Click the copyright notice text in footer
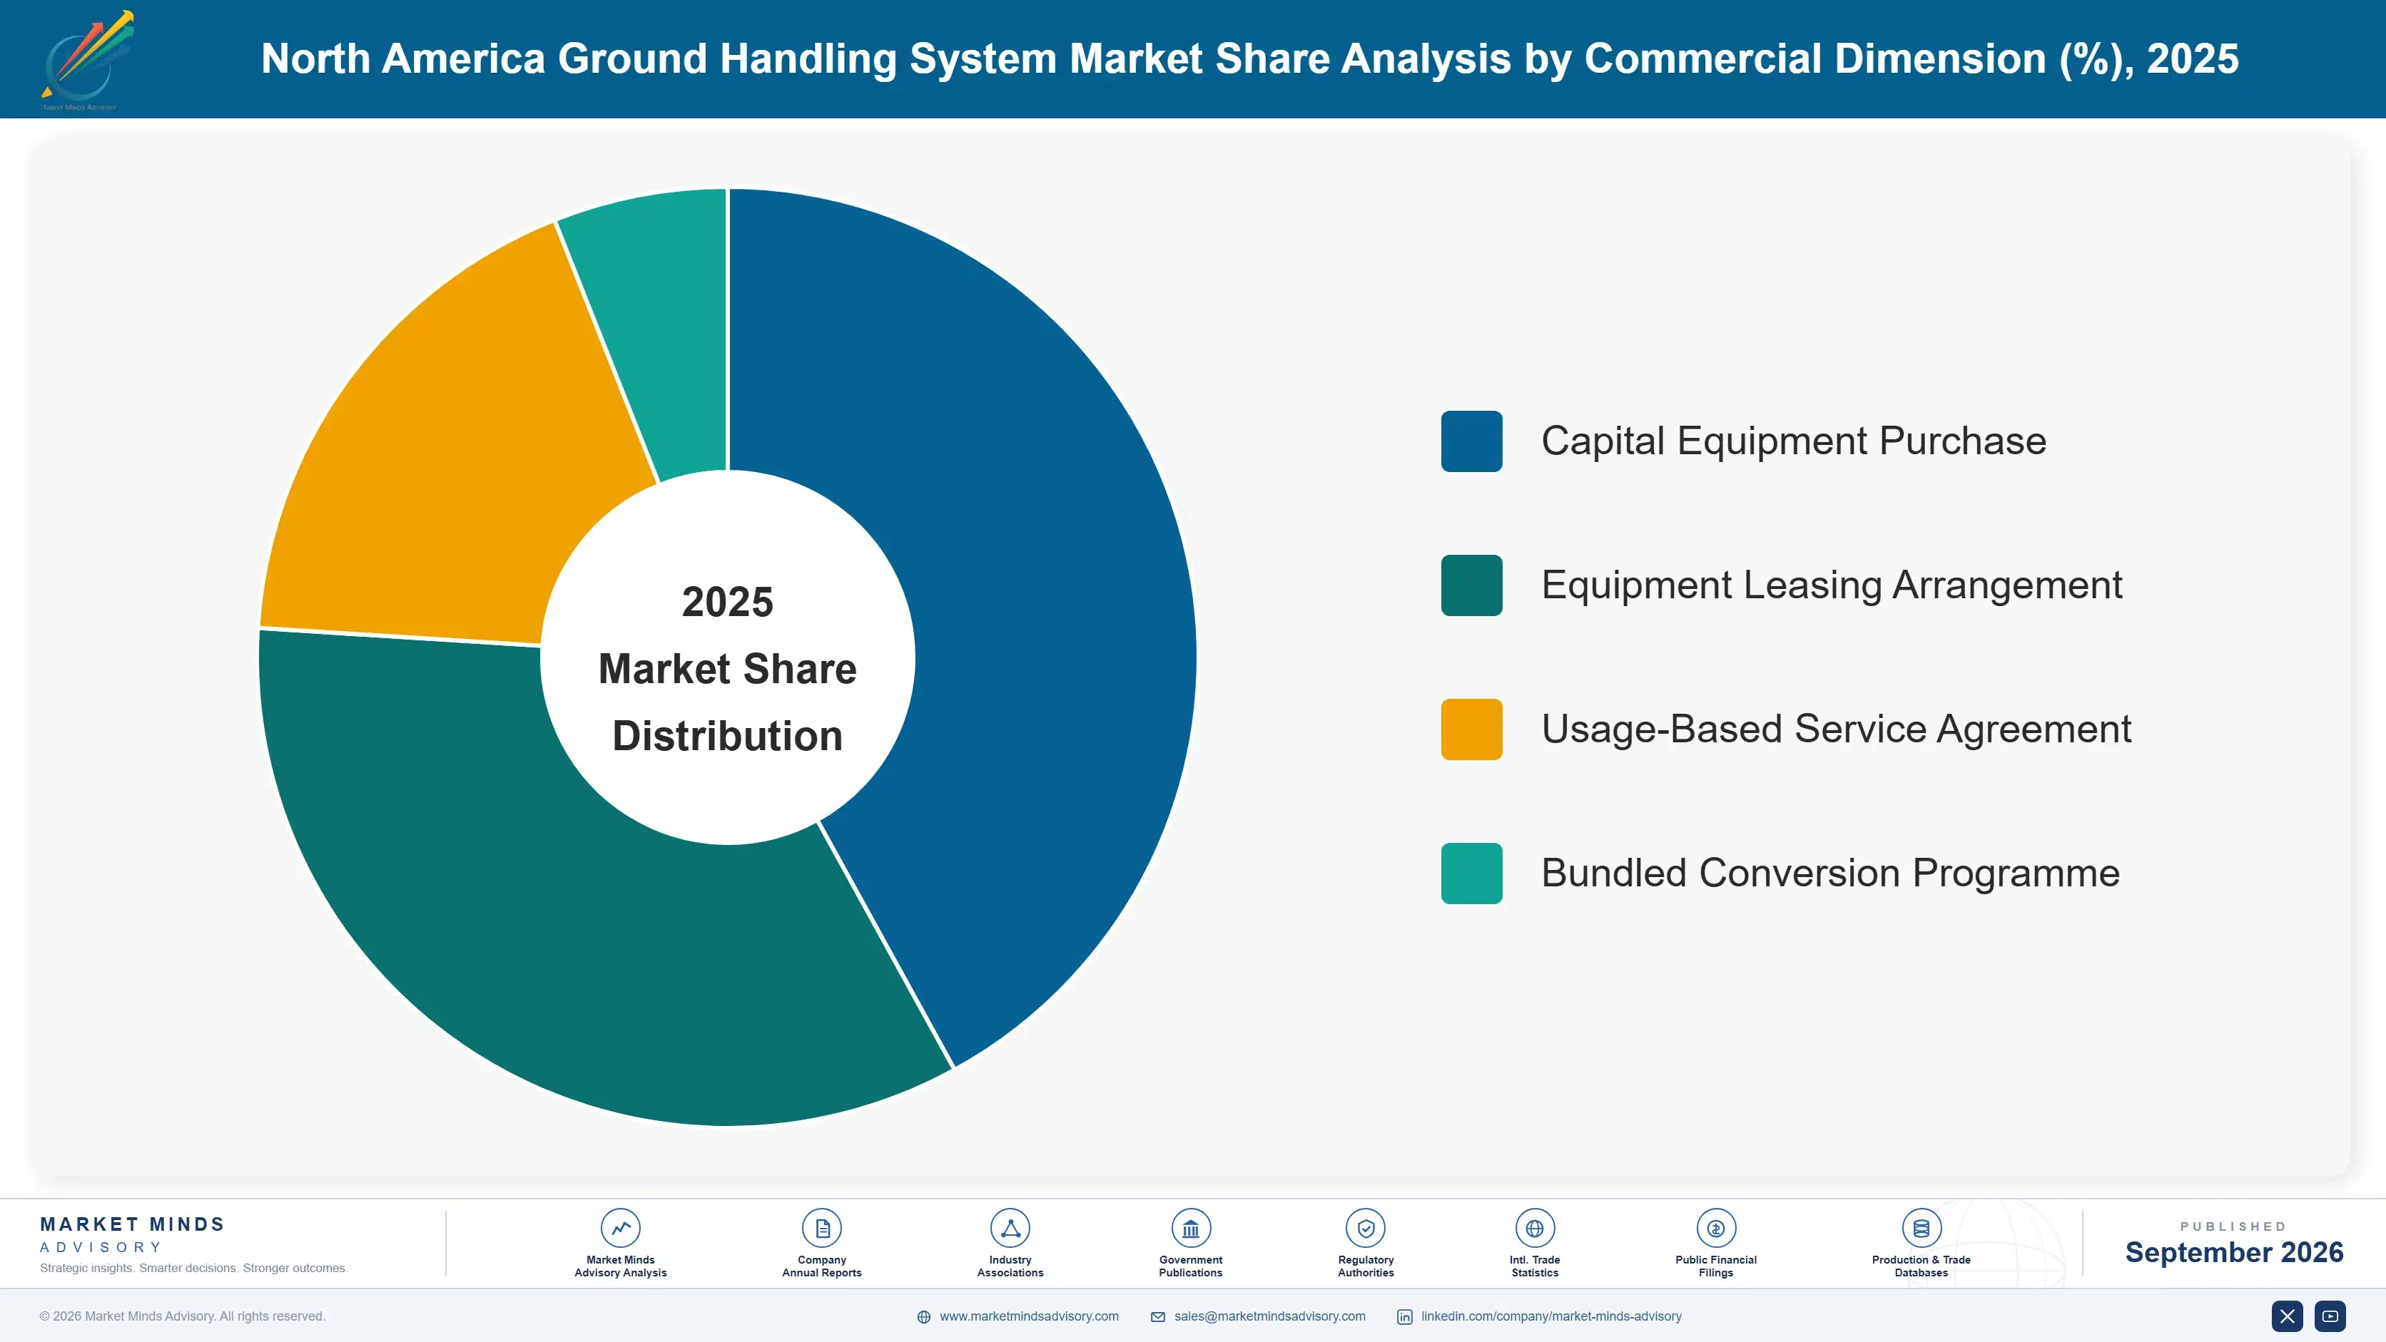The height and width of the screenshot is (1342, 2386). pyautogui.click(x=183, y=1316)
